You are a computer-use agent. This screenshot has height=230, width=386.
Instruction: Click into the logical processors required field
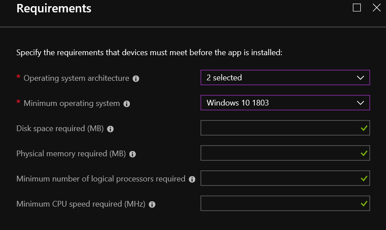click(x=285, y=178)
